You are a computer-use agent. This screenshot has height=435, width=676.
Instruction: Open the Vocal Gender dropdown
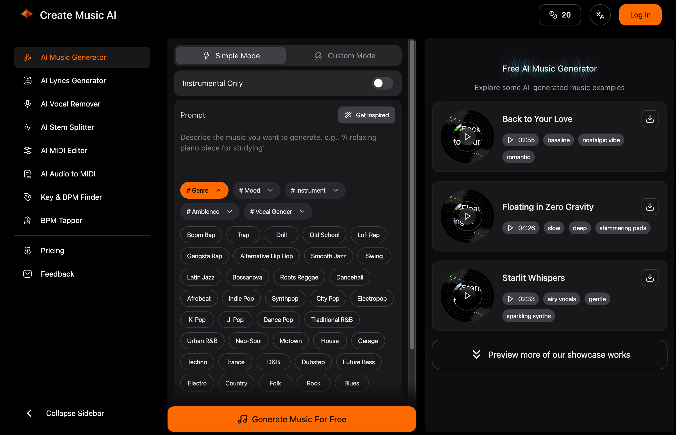click(278, 211)
